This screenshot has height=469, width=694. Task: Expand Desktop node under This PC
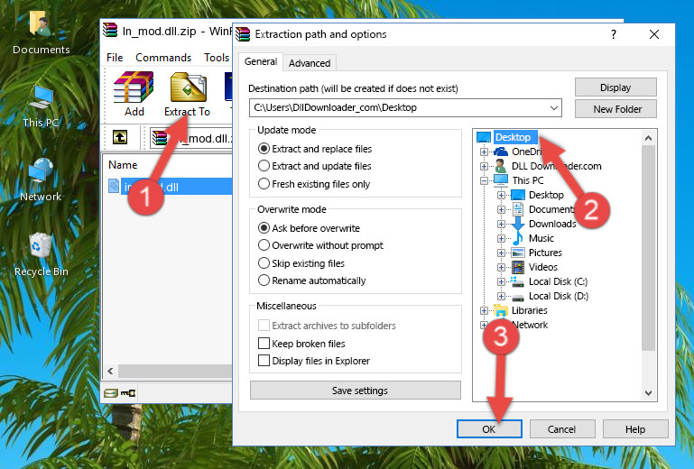(501, 195)
